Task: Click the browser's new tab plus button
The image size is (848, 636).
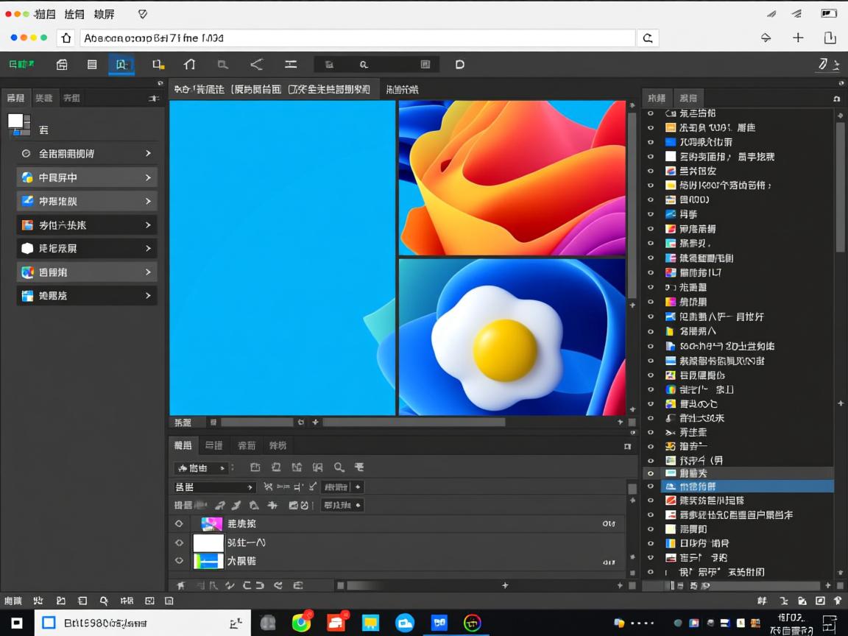Action: (x=797, y=38)
